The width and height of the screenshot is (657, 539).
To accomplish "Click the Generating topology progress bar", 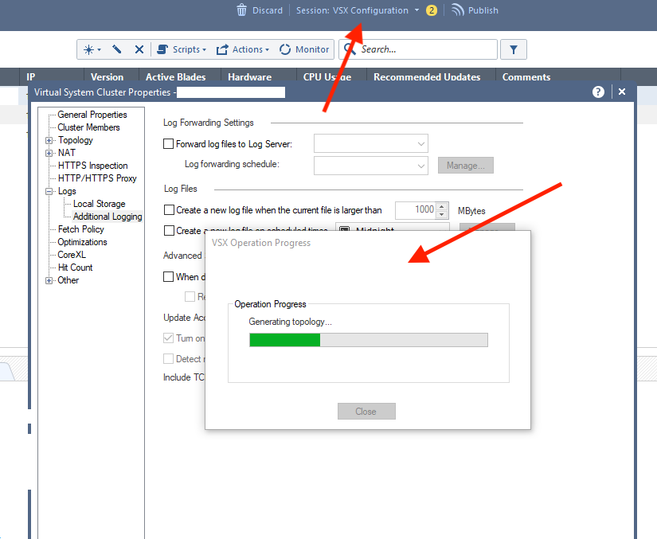I will pos(369,340).
